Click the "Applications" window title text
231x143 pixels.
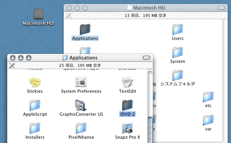coord(84,58)
